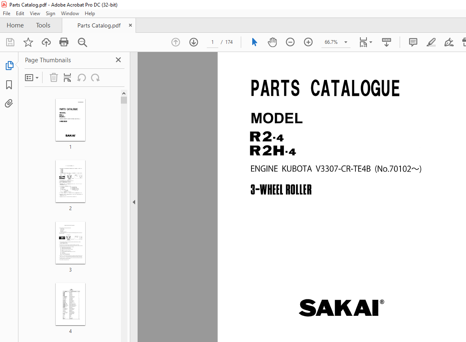
Task: Open the sign document pen tool
Action: (x=449, y=42)
